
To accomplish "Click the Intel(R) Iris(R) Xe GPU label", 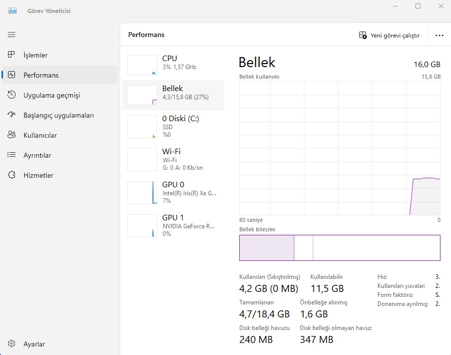I will [x=189, y=193].
